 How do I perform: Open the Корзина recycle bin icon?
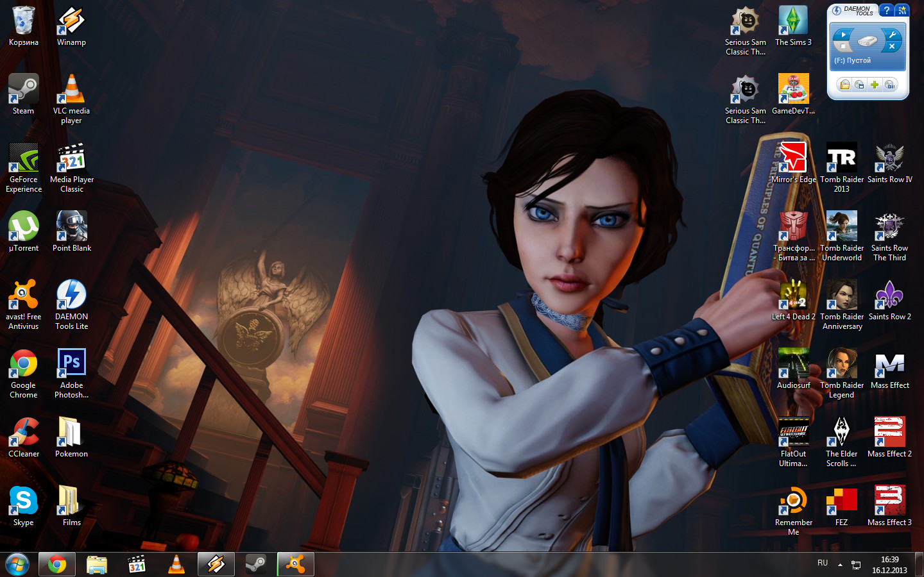[x=23, y=27]
